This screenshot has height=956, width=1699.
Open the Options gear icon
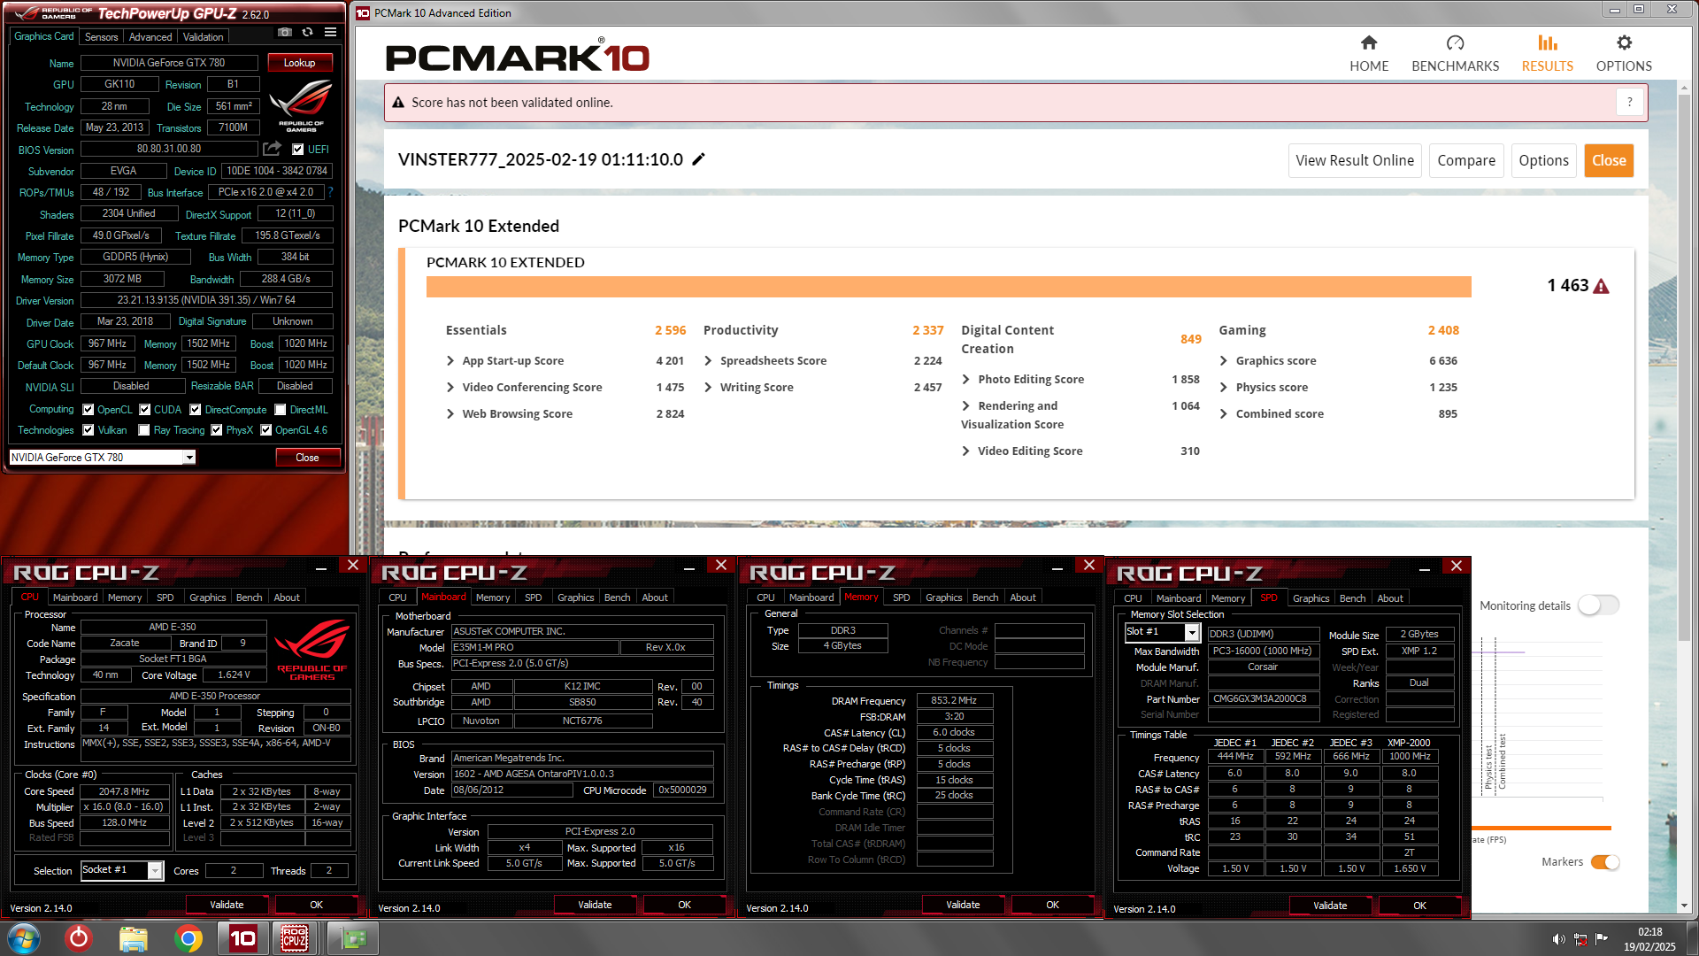[1624, 42]
